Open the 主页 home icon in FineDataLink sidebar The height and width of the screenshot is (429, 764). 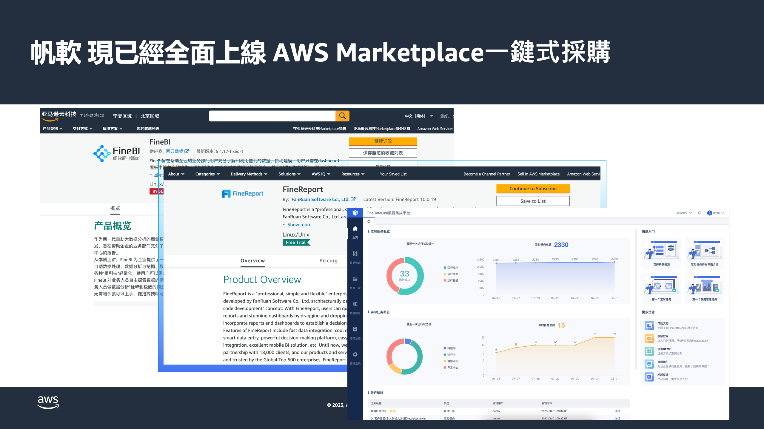tap(355, 229)
